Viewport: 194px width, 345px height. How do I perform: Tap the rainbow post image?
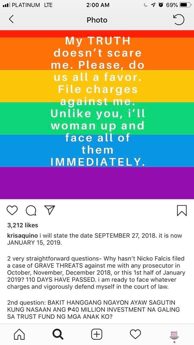[x=97, y=115]
